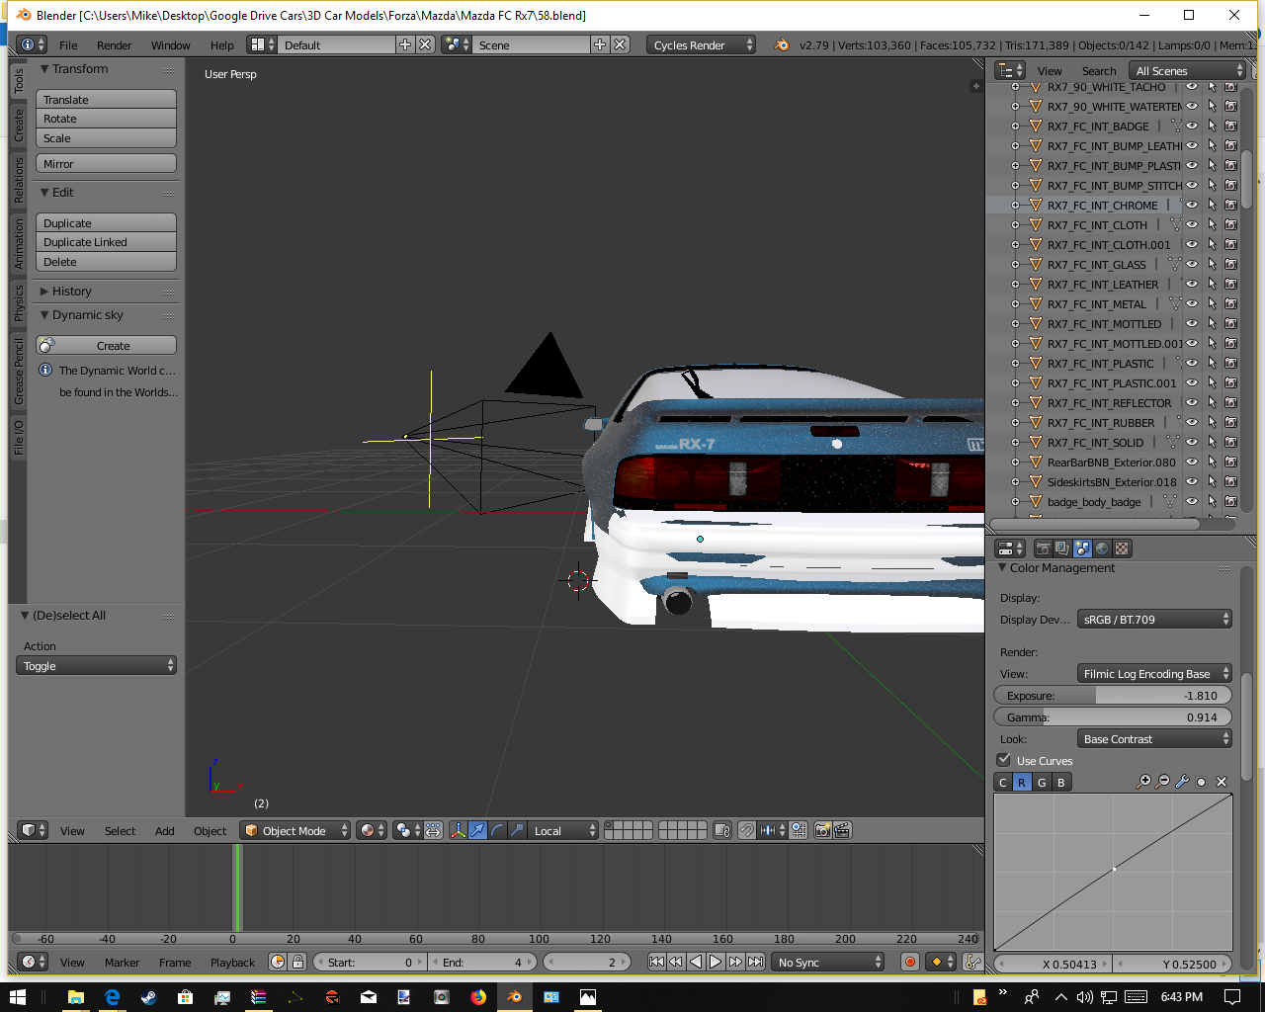Viewport: 1265px width, 1012px height.
Task: Toggle Use Curves checkbox
Action: [1004, 760]
